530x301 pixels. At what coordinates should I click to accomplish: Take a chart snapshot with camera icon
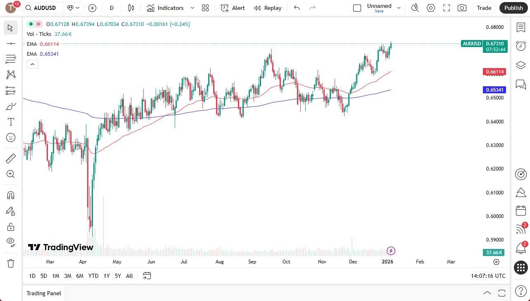pyautogui.click(x=462, y=8)
